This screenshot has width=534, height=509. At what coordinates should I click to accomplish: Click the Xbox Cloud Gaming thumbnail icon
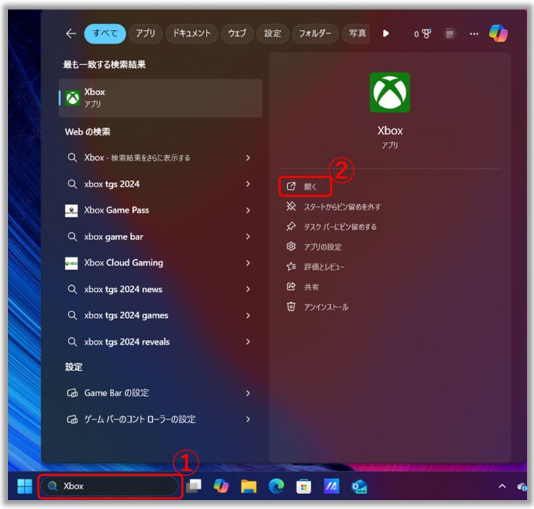(x=71, y=263)
